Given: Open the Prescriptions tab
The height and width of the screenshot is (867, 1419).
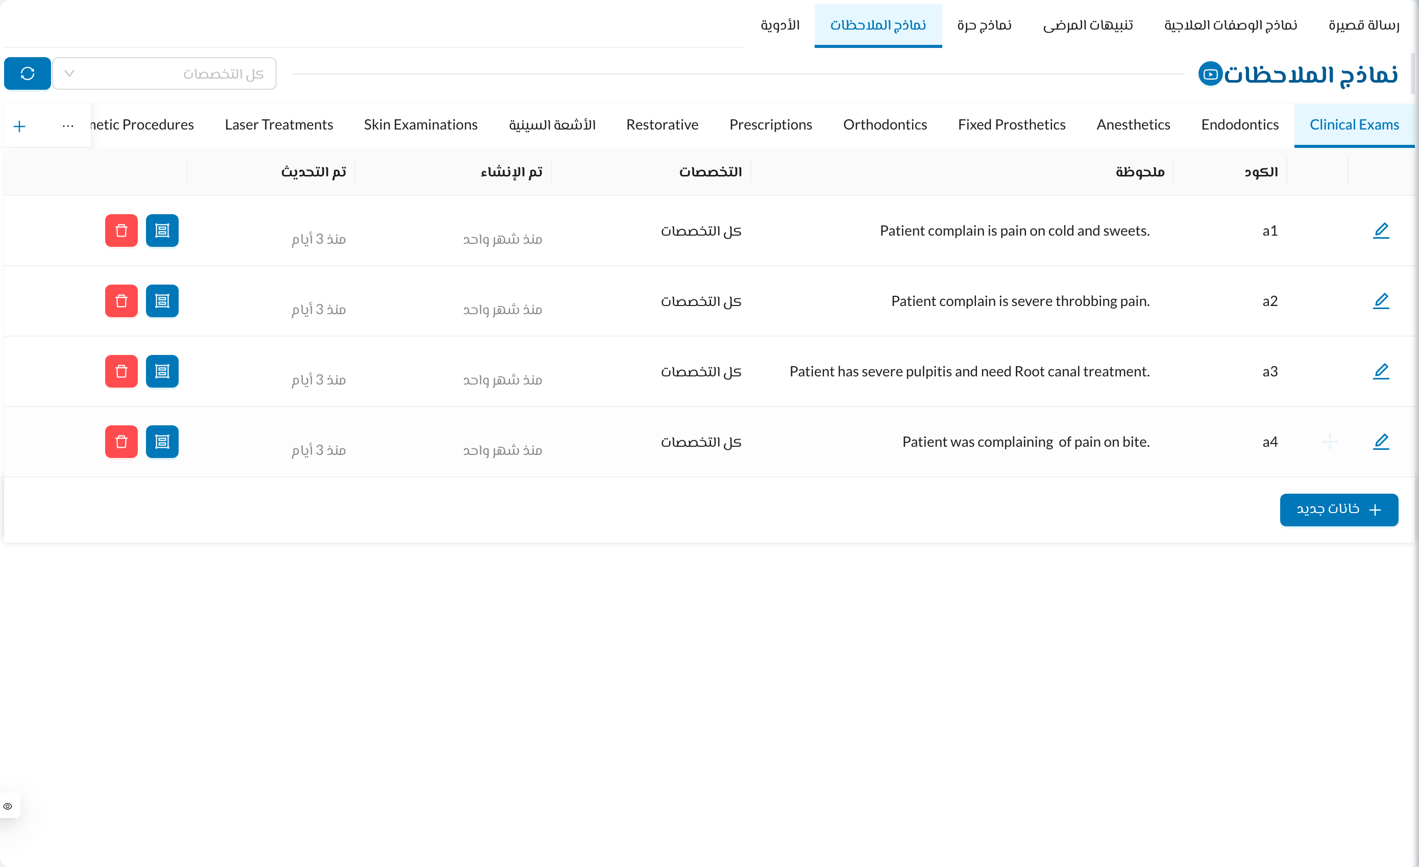Looking at the screenshot, I should pyautogui.click(x=771, y=125).
